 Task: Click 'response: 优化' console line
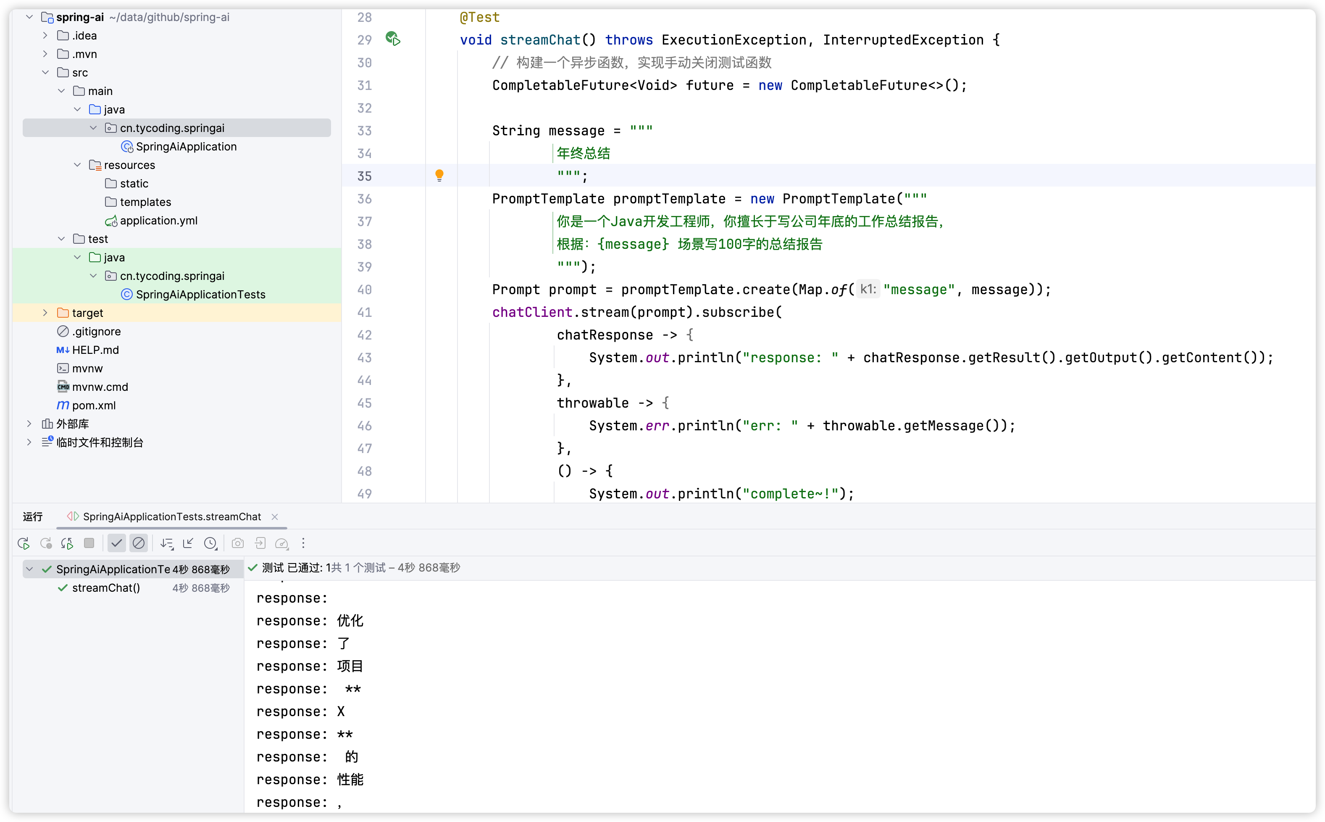click(x=310, y=621)
